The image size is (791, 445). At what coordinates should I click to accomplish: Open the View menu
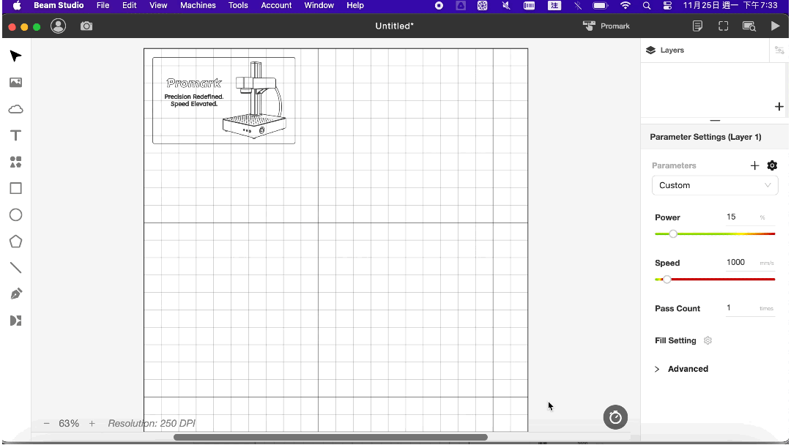(x=158, y=6)
